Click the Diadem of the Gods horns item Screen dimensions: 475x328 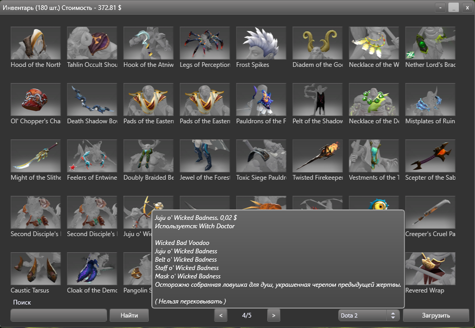pyautogui.click(x=317, y=43)
